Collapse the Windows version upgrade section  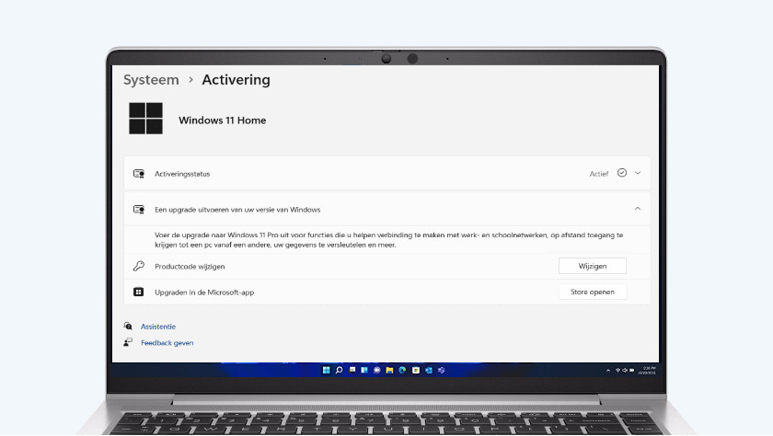click(638, 209)
